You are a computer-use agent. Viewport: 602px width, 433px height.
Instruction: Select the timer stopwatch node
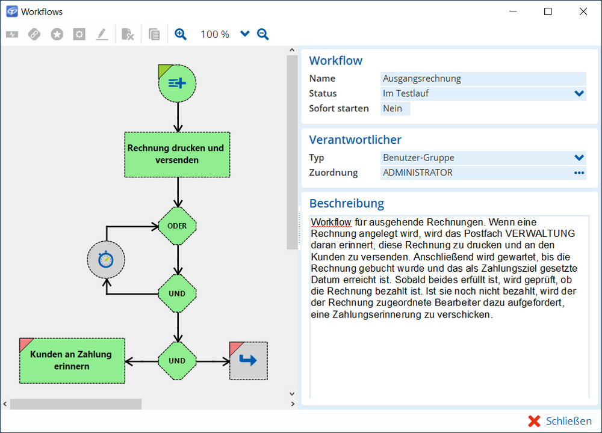(106, 260)
